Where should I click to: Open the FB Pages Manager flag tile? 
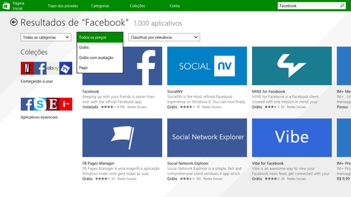pyautogui.click(x=122, y=138)
